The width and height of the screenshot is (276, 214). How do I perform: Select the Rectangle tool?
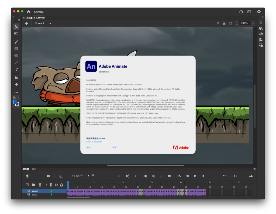[16, 49]
